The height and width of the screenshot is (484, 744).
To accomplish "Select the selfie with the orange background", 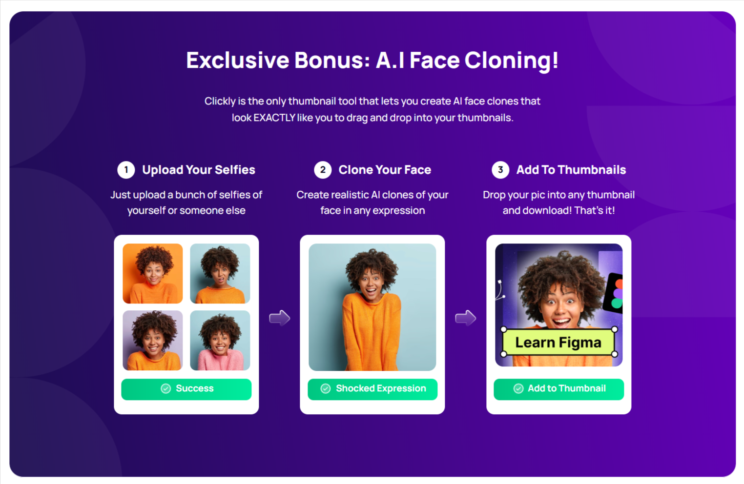I will (153, 273).
